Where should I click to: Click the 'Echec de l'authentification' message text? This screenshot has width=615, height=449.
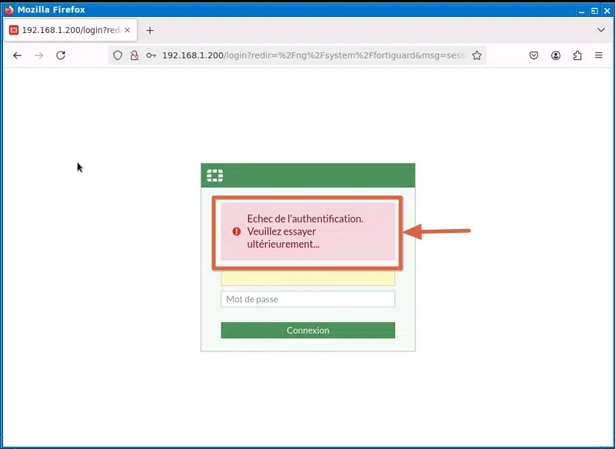[x=305, y=231]
